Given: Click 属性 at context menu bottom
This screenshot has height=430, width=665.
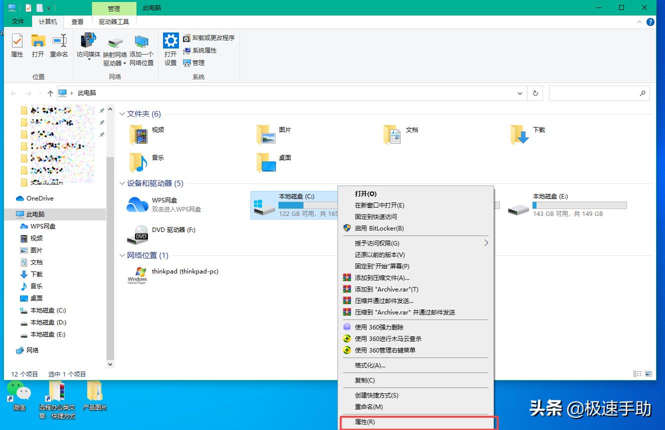Looking at the screenshot, I should click(366, 421).
